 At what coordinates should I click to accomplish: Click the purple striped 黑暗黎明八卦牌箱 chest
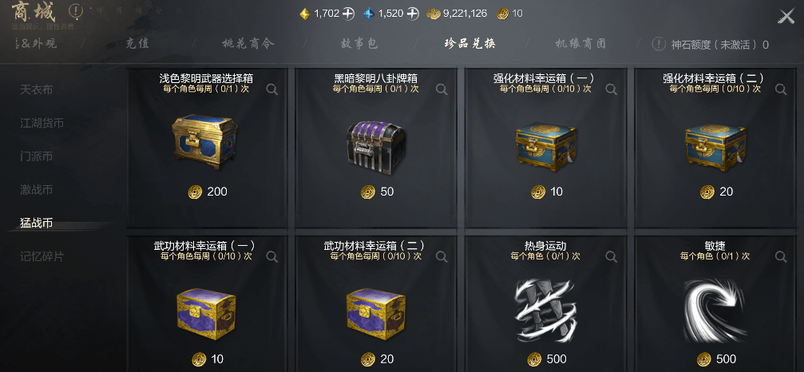375,144
